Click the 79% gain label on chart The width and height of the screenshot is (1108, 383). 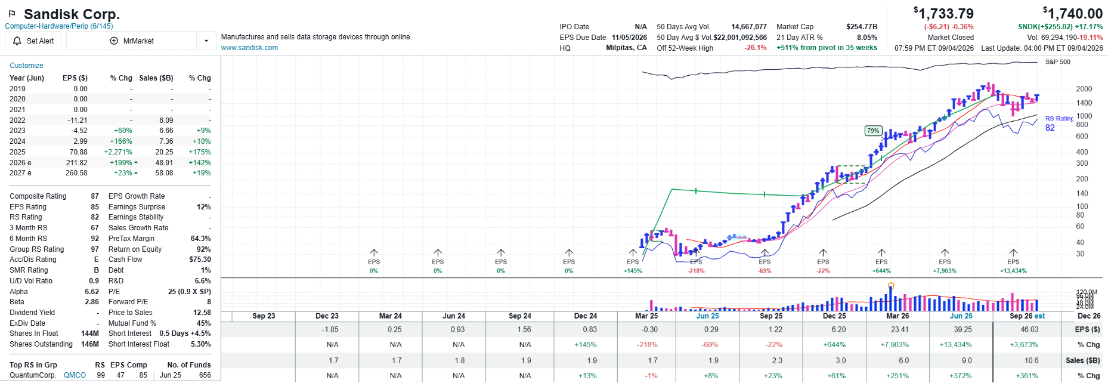(873, 131)
